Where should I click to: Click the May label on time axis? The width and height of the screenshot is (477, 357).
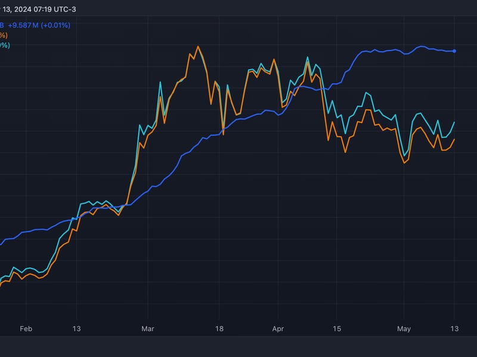pyautogui.click(x=404, y=328)
